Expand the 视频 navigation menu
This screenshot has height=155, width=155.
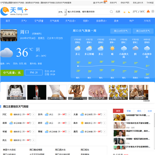[x=86, y=21]
